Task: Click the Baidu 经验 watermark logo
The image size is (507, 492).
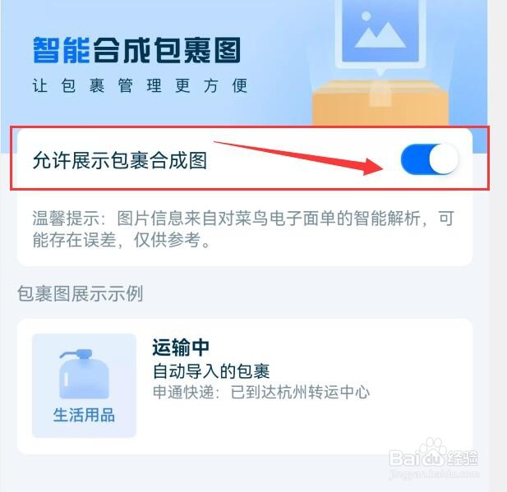Action: 433,456
